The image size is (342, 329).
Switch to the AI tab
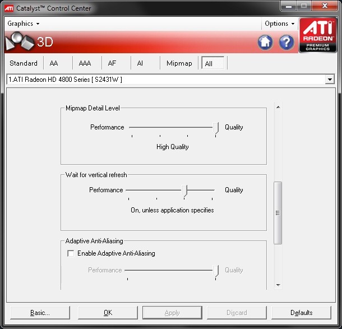[140, 63]
